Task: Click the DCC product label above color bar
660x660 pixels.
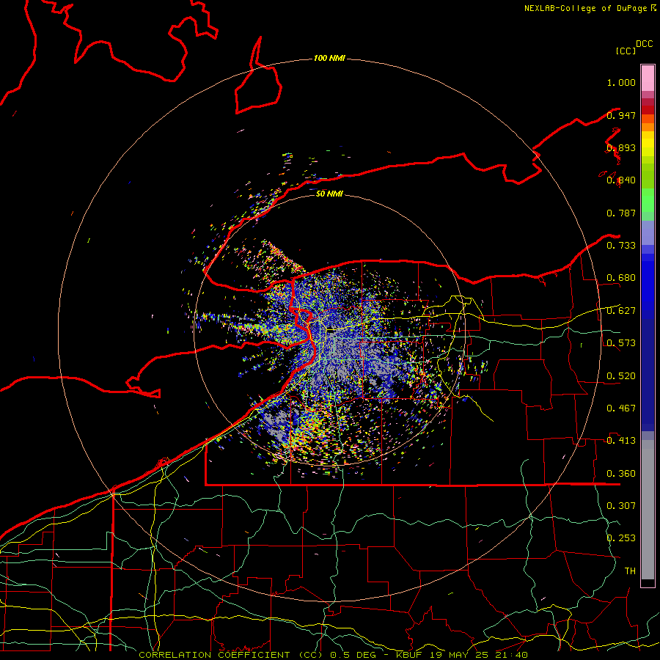Action: click(x=645, y=44)
